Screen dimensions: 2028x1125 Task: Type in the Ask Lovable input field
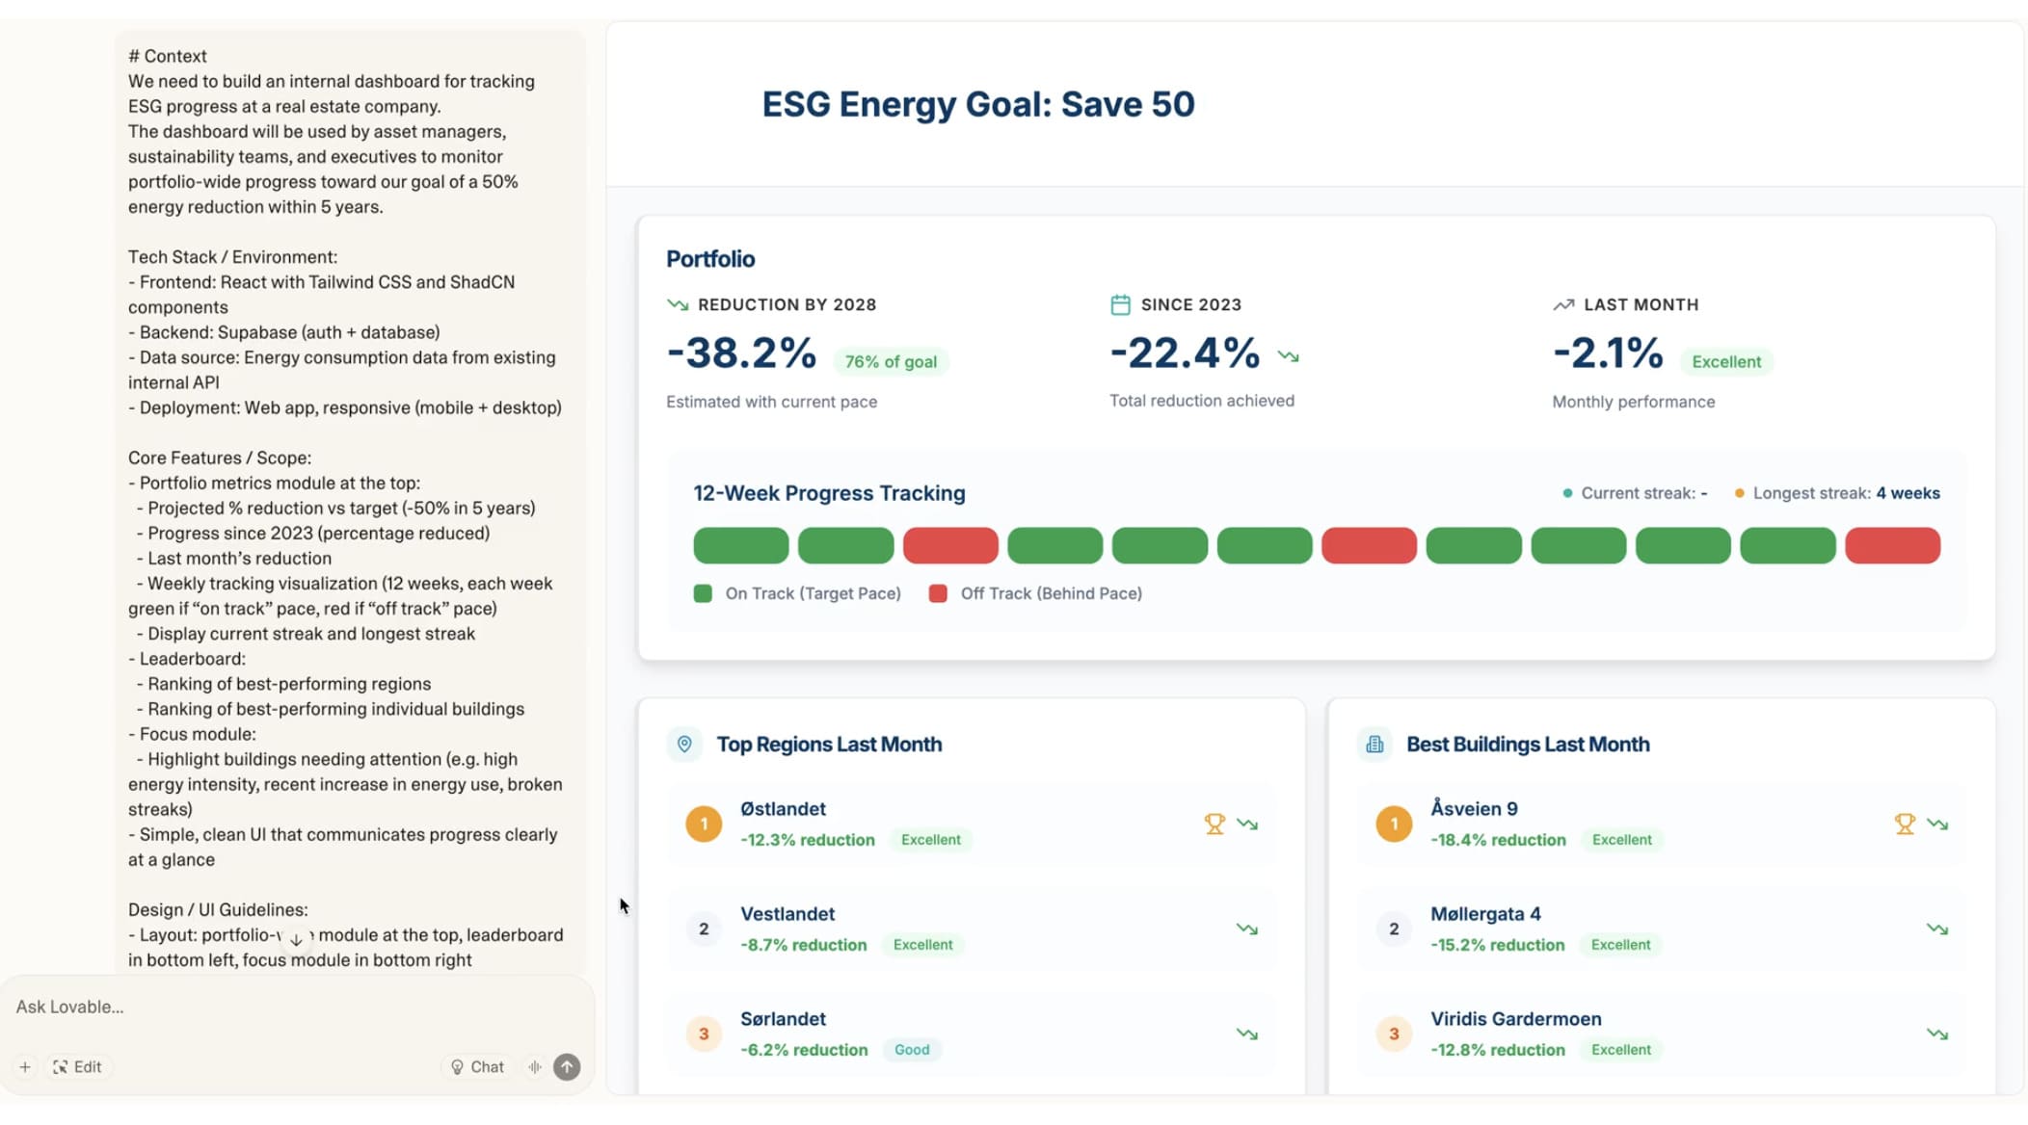coord(289,1007)
